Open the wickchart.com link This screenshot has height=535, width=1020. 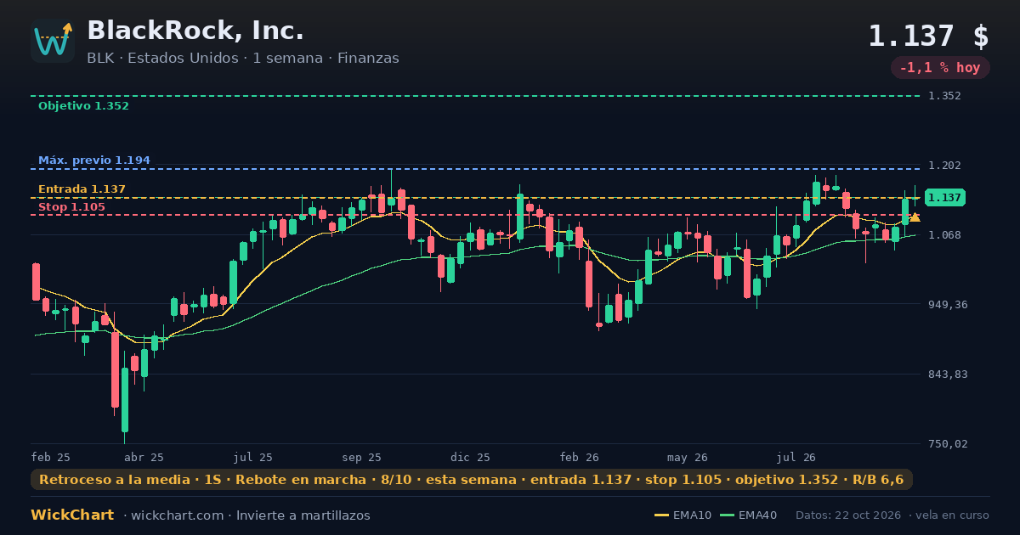(x=178, y=515)
